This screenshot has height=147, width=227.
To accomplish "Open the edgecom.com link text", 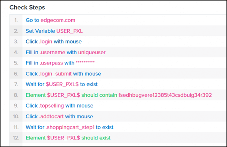I will [x=58, y=20].
